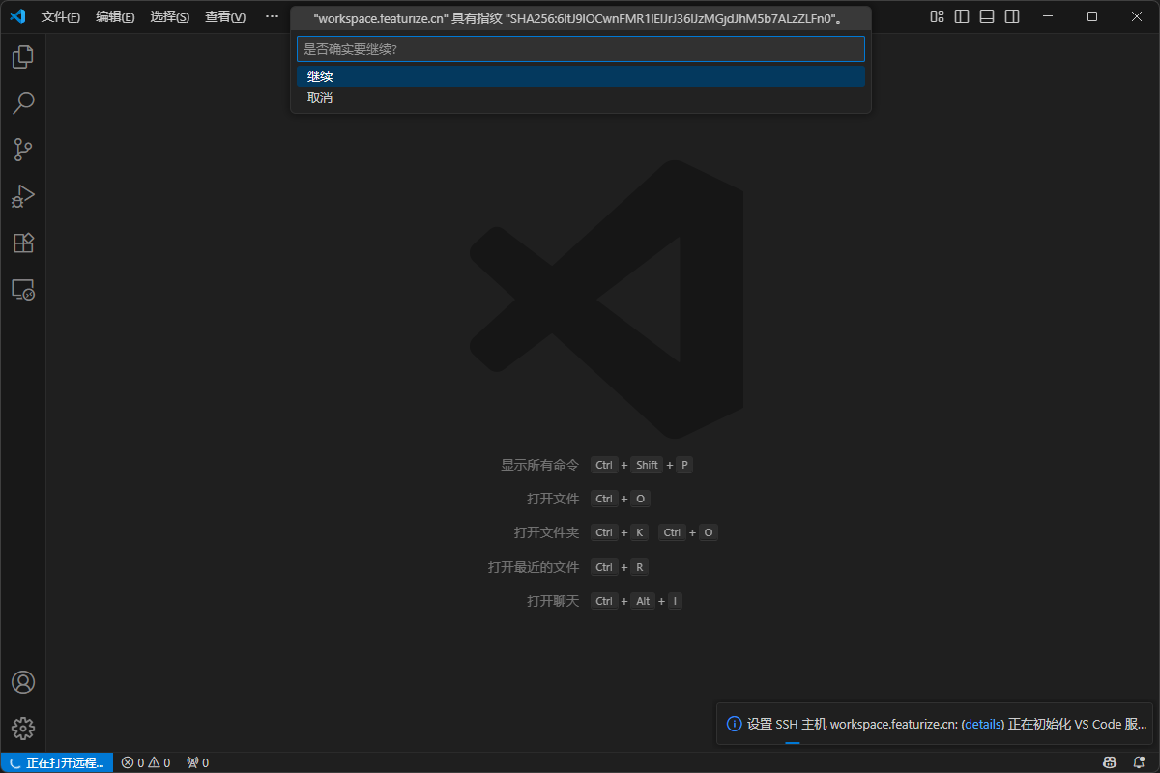Click the 打开最近的文件 shortcut text
1160x773 pixels.
click(534, 567)
